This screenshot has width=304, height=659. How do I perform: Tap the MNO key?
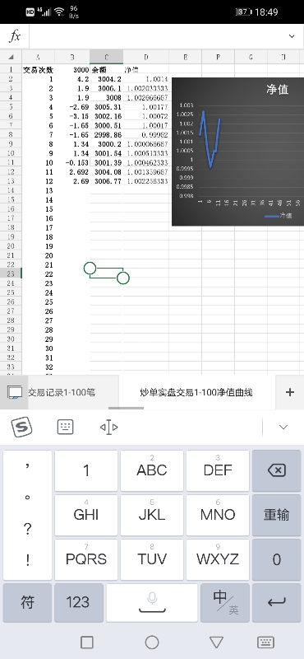pyautogui.click(x=218, y=515)
